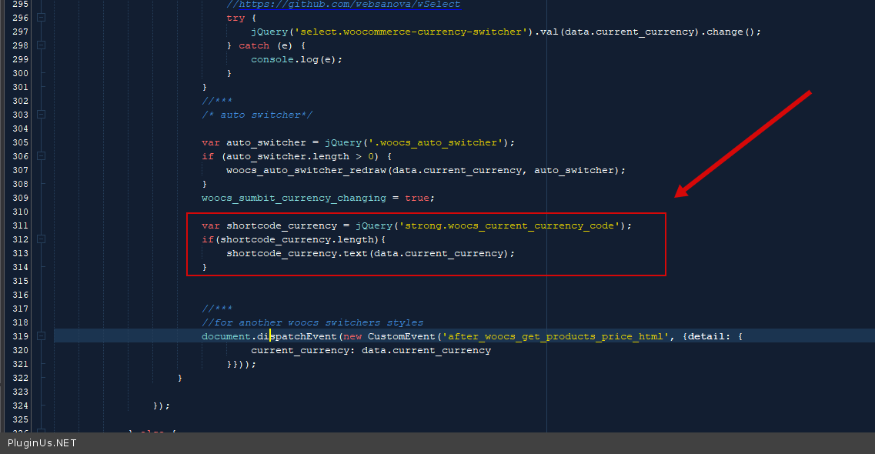Toggle the fold marker on line 303
Screen dimensions: 875x454
click(42, 115)
